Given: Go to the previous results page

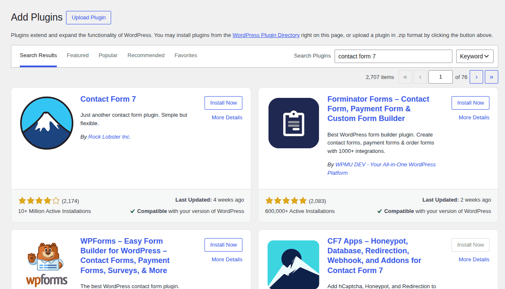Looking at the screenshot, I should (x=420, y=77).
